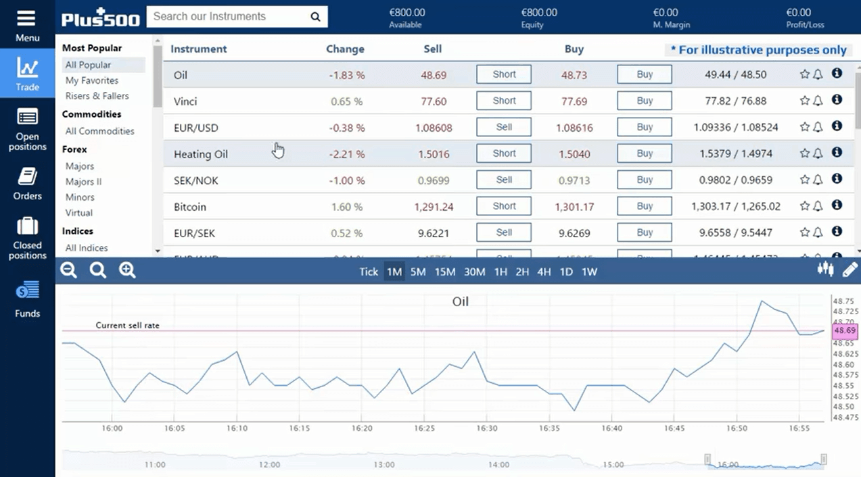Open the chart drawing tools pencil icon
The width and height of the screenshot is (861, 477).
[x=851, y=269]
